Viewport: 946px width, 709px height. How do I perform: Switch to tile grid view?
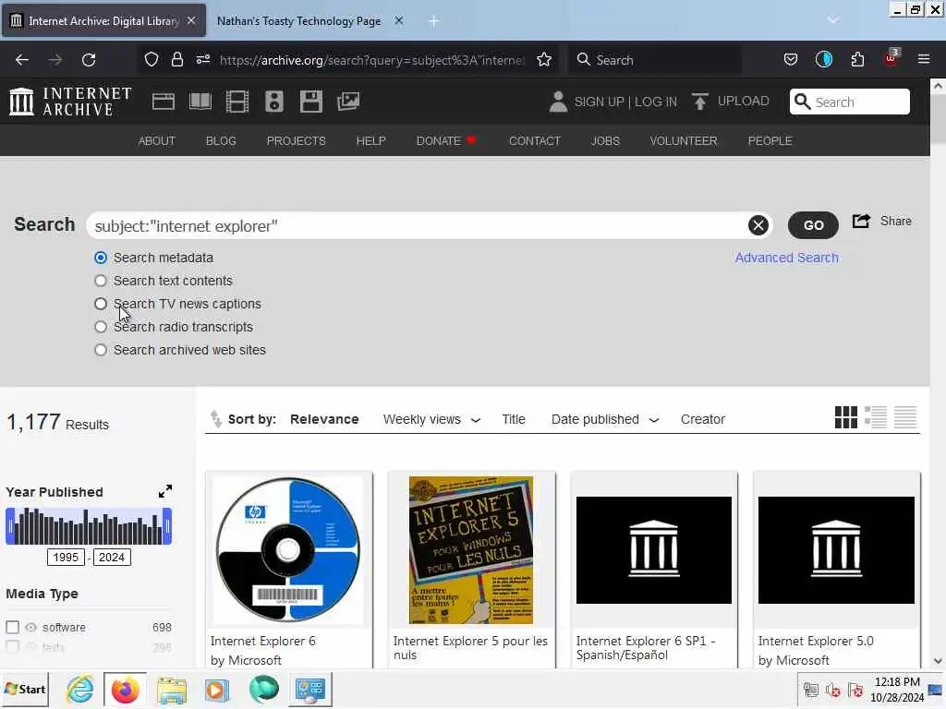point(846,417)
